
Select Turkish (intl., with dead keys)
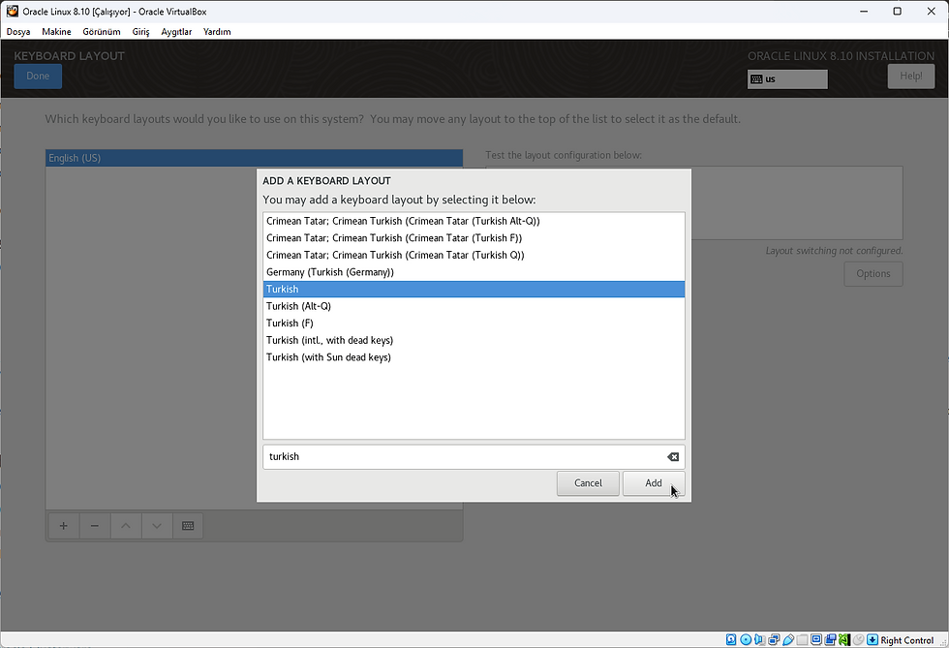pyautogui.click(x=474, y=340)
